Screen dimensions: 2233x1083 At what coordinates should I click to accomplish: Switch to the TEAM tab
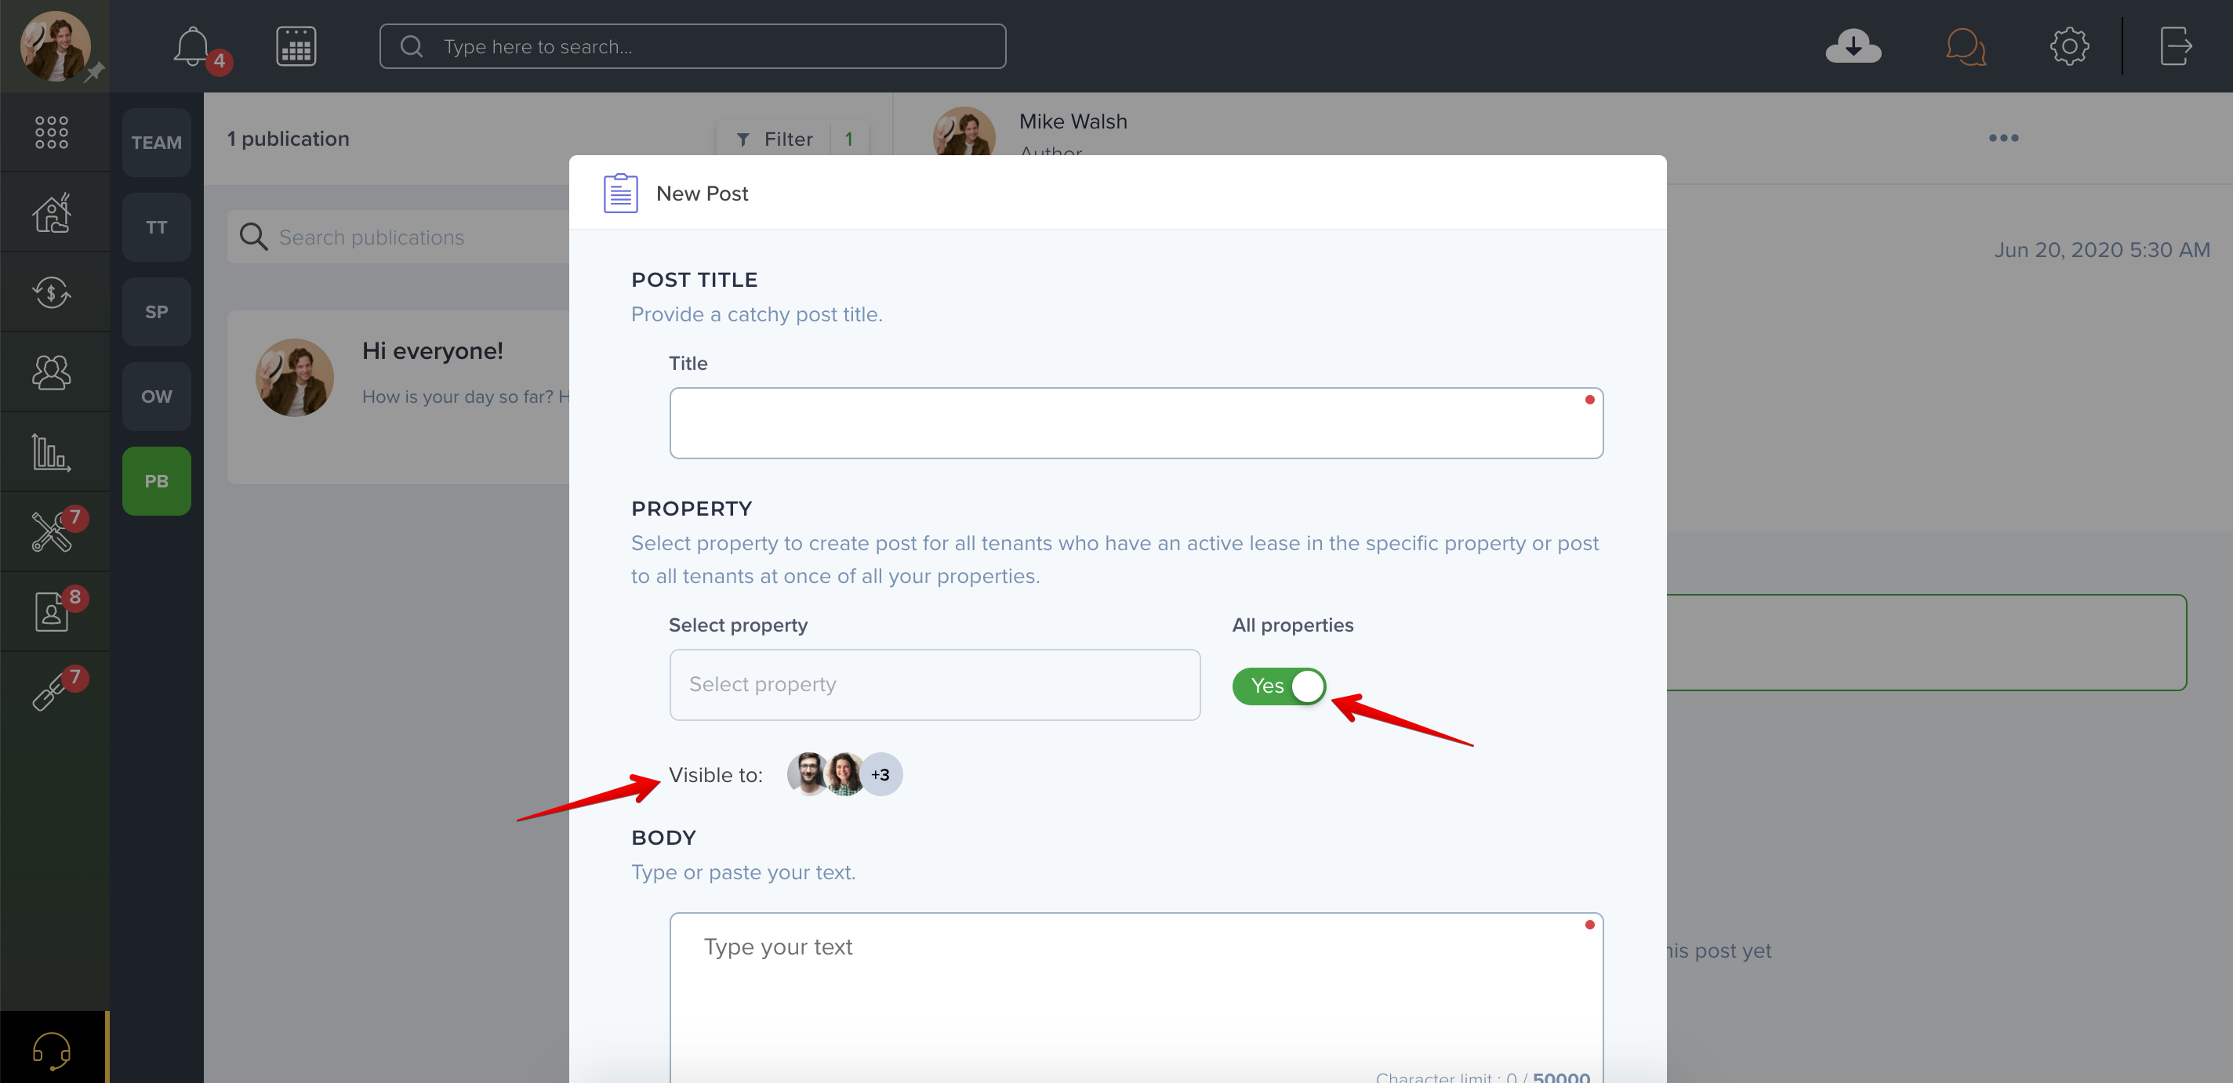[x=157, y=143]
